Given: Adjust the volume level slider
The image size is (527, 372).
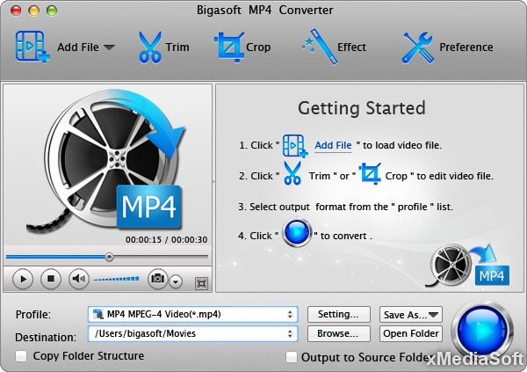Looking at the screenshot, I should [116, 279].
